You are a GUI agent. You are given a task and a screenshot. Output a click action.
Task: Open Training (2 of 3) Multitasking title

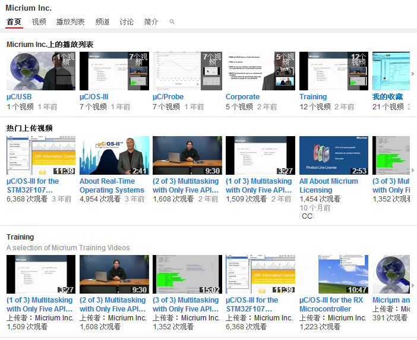pyautogui.click(x=112, y=304)
